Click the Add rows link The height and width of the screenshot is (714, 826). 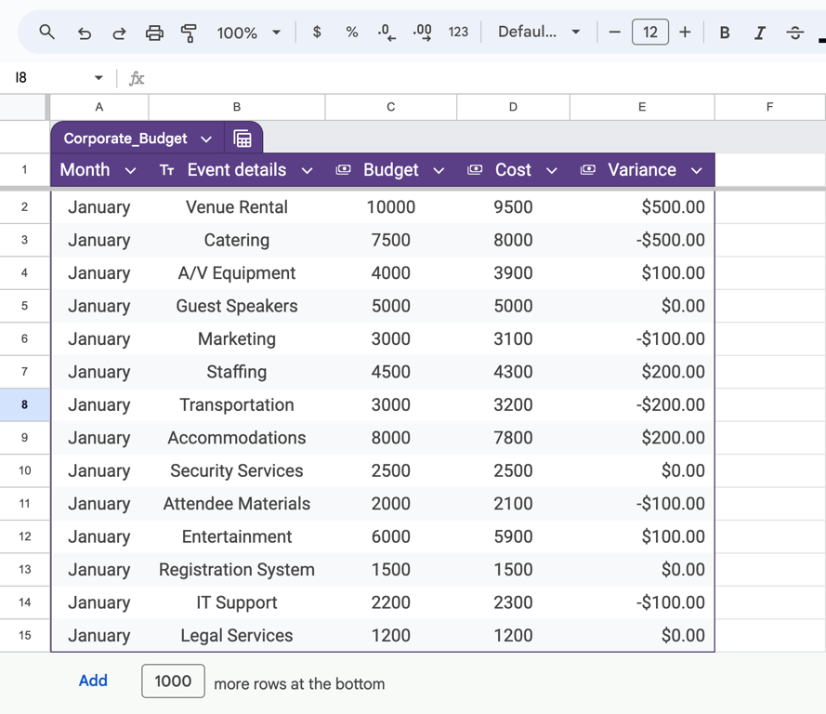[93, 681]
